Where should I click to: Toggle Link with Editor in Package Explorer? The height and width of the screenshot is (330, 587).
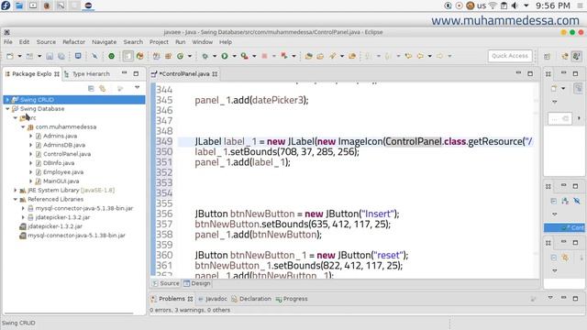click(102, 88)
